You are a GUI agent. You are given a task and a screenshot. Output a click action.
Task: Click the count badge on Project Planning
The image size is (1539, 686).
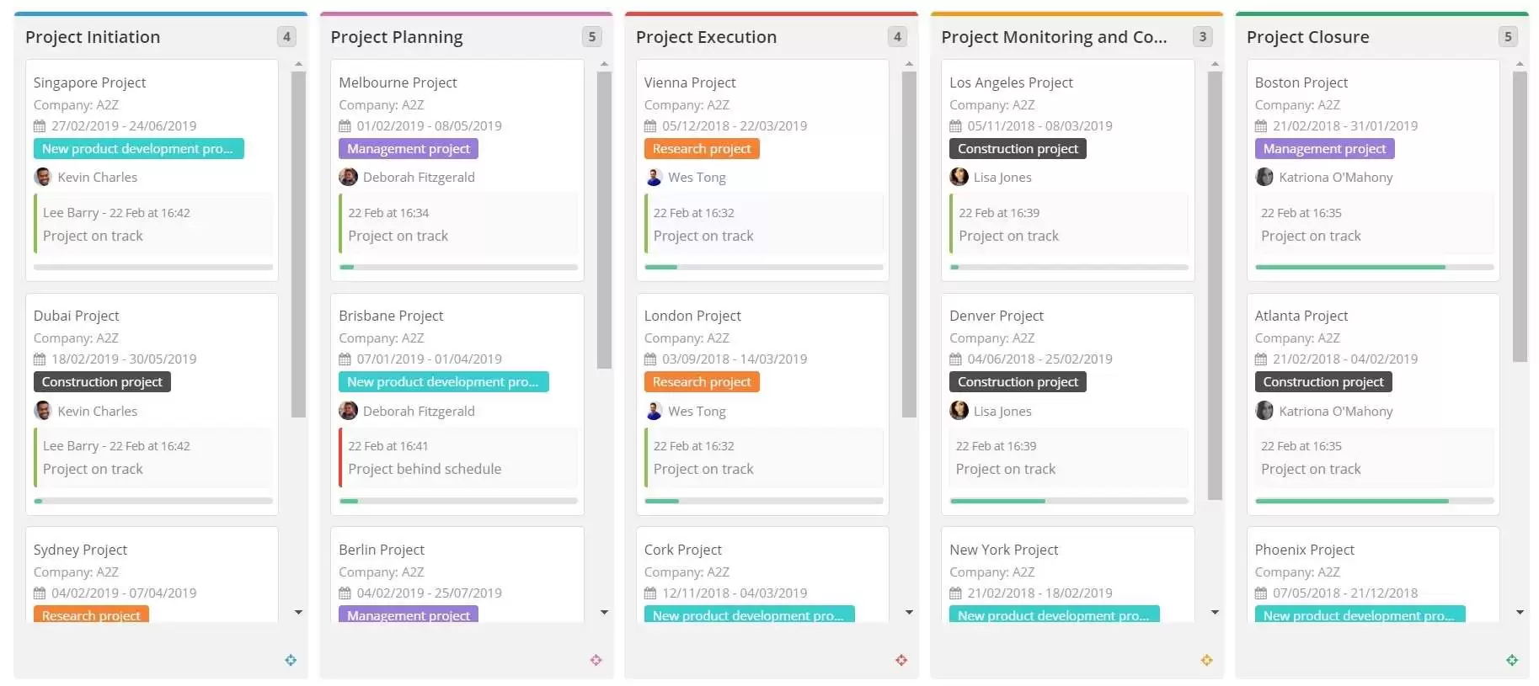[x=591, y=37]
